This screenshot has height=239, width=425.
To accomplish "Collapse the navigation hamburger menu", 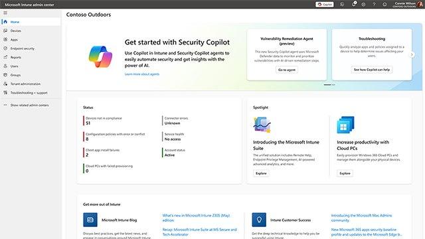I will tap(5, 13).
